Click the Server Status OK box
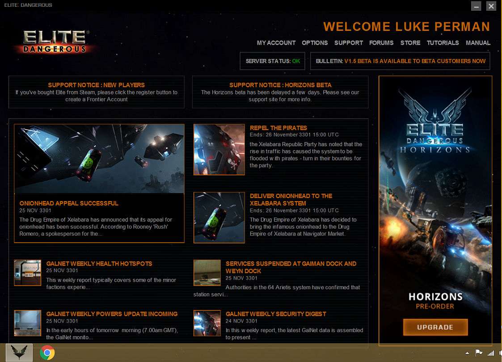This screenshot has height=362, width=502. [272, 61]
